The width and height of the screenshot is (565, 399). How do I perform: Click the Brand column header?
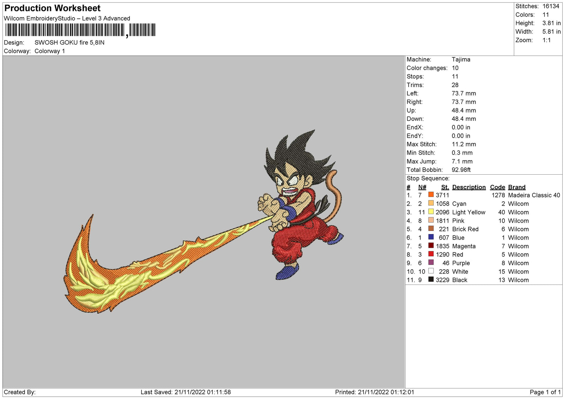(x=517, y=187)
